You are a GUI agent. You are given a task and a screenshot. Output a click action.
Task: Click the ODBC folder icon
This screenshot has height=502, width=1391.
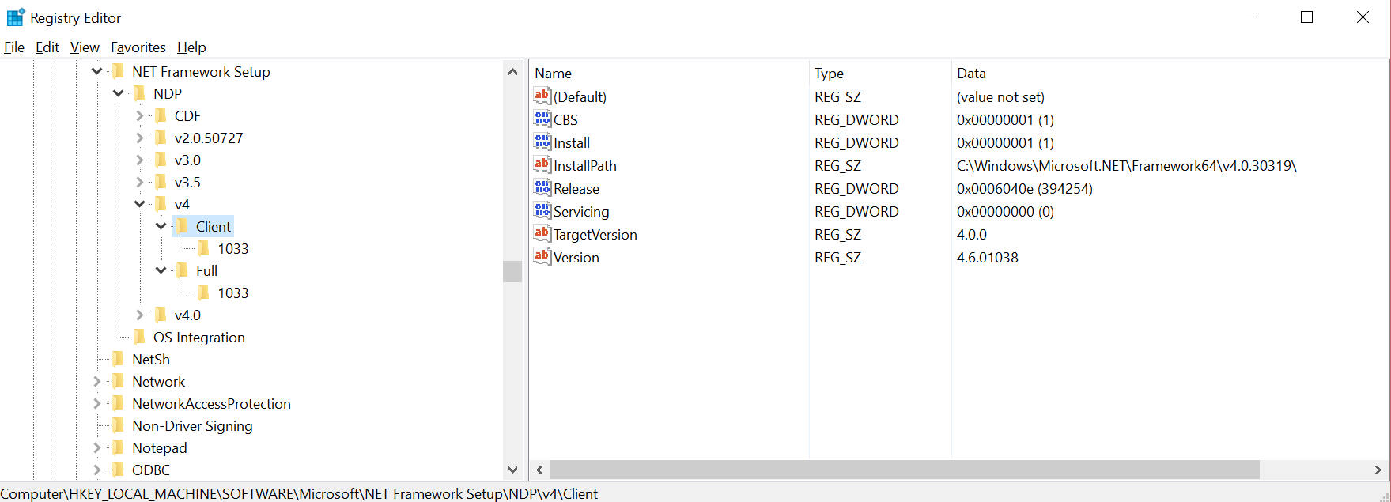(x=119, y=470)
